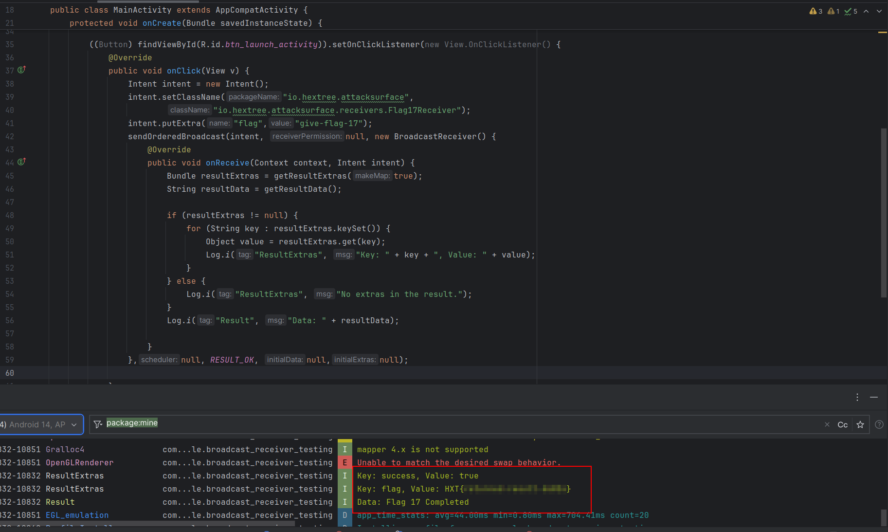Click the sendOrderedBroadcast call in line 42
This screenshot has width=888, height=532.
coord(177,136)
